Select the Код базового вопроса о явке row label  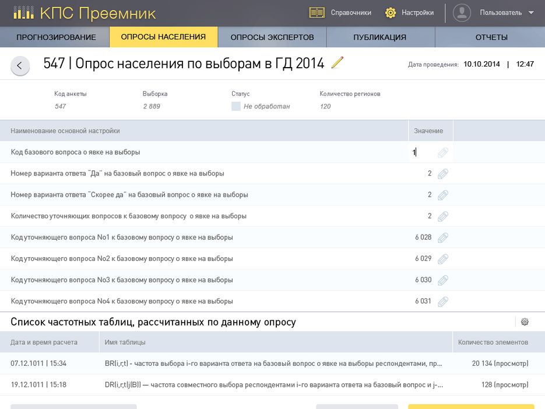pos(75,152)
